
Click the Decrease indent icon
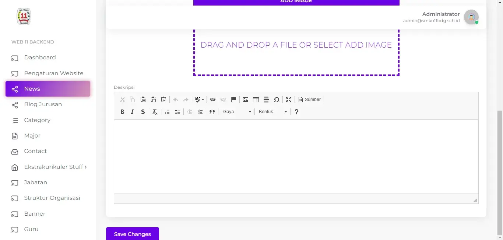(190, 112)
